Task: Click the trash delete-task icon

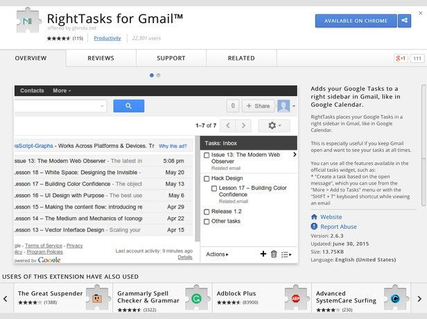Action: pyautogui.click(x=274, y=254)
